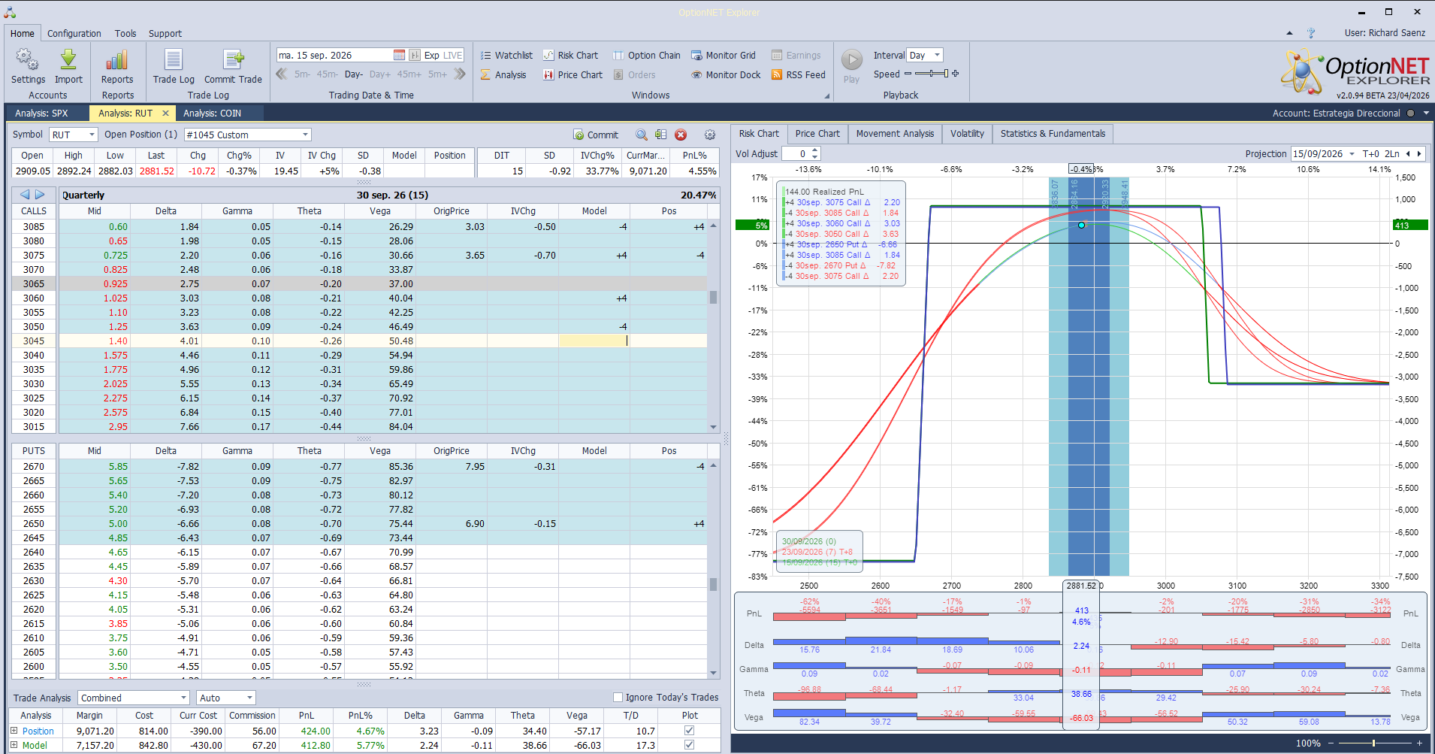Click the Commit button above the grid
Screen dimensions: 1435x754
coord(596,135)
